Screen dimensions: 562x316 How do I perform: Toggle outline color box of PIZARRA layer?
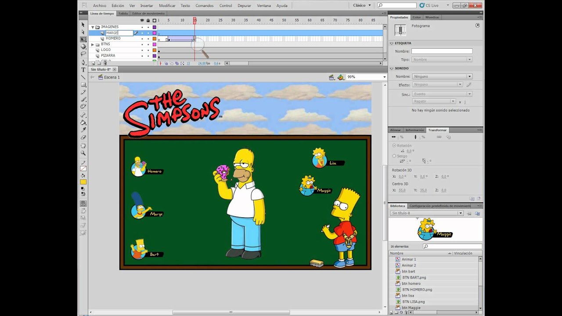pos(154,56)
